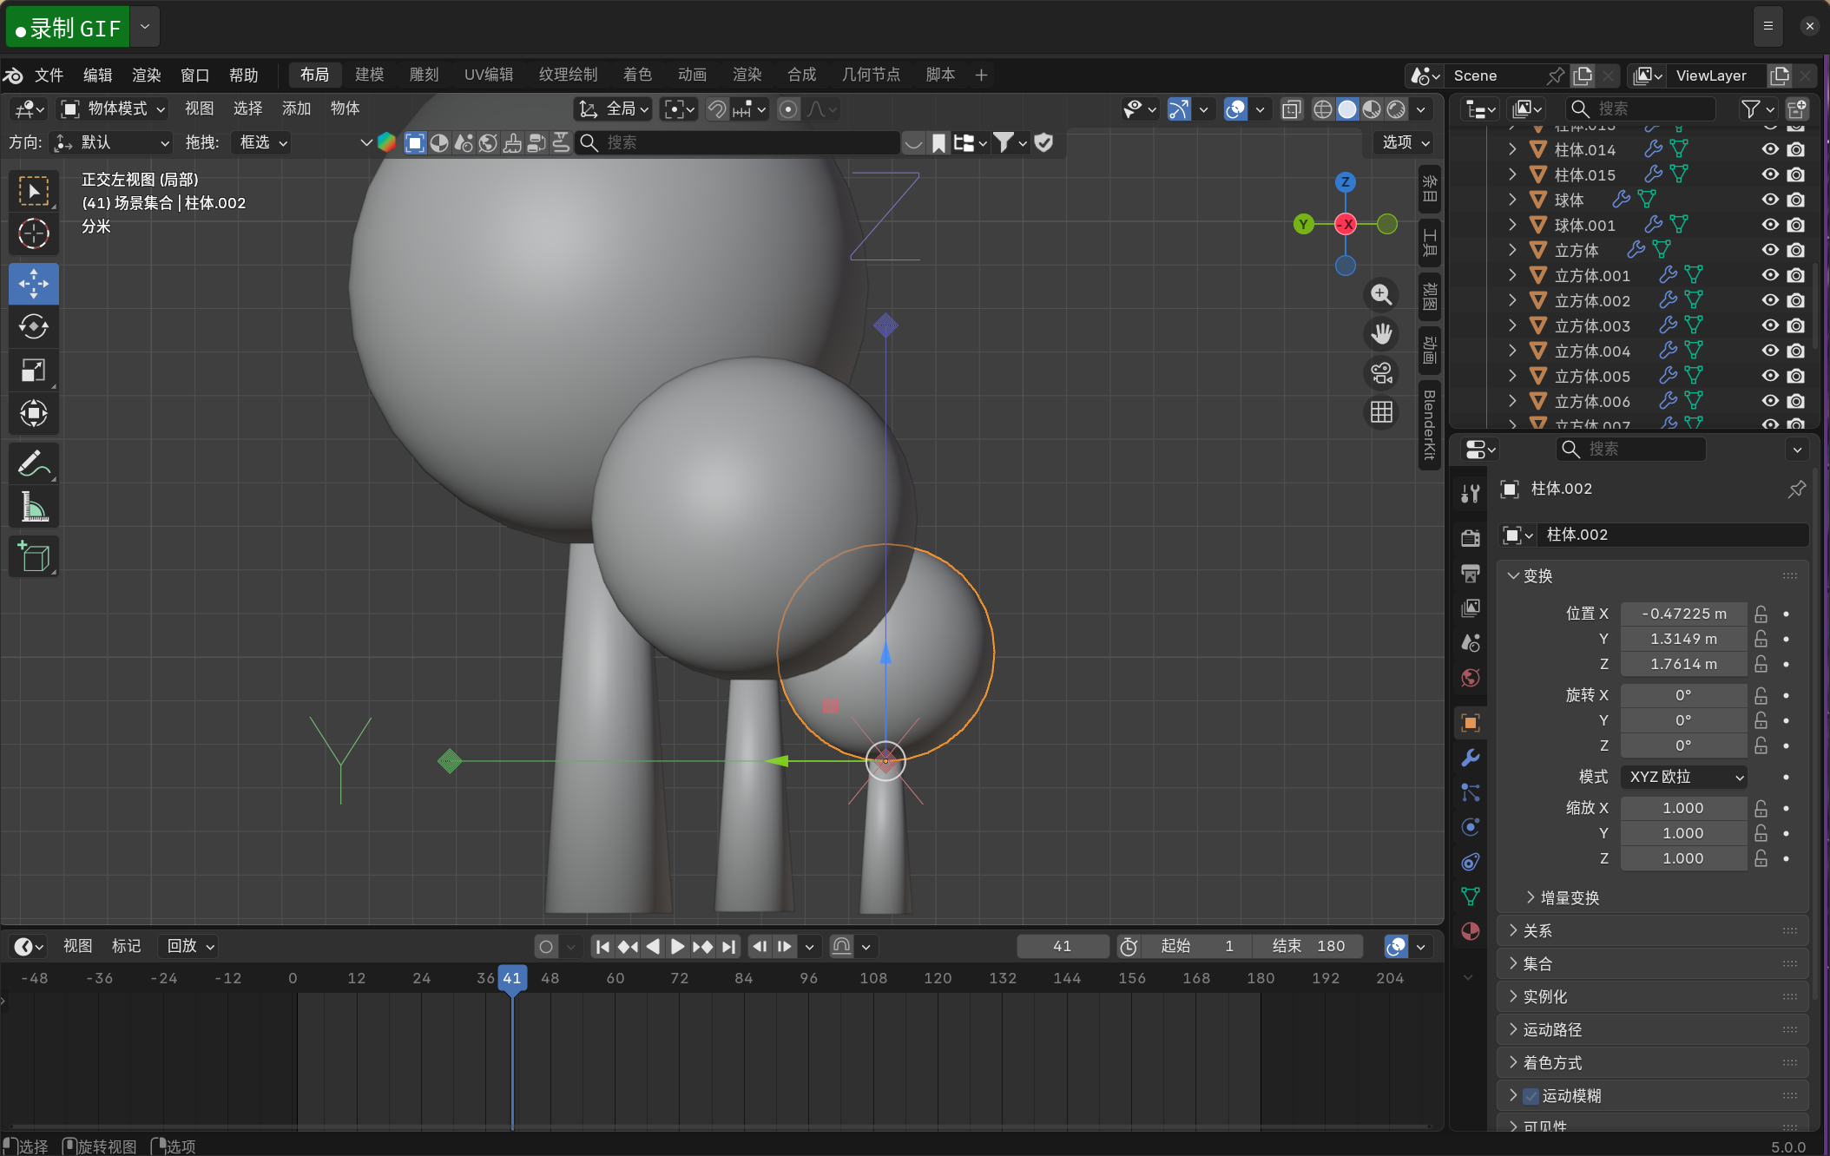Enable the 运动模糊 checkbox
This screenshot has height=1156, width=1830.
point(1531,1096)
